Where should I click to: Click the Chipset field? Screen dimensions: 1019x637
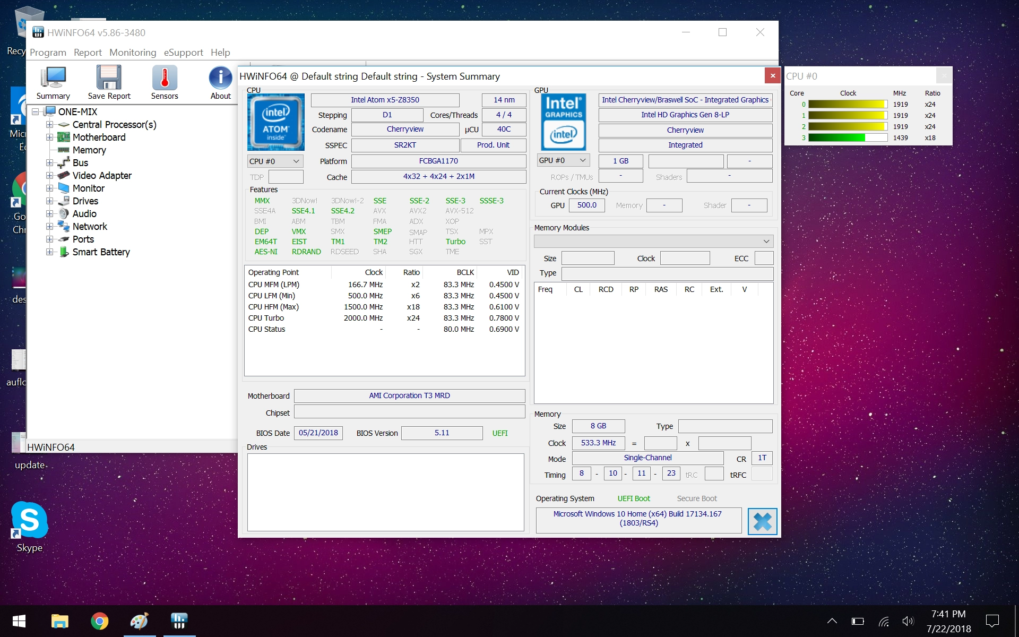point(409,412)
